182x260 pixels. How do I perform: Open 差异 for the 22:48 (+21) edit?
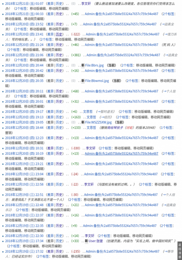point(50,205)
